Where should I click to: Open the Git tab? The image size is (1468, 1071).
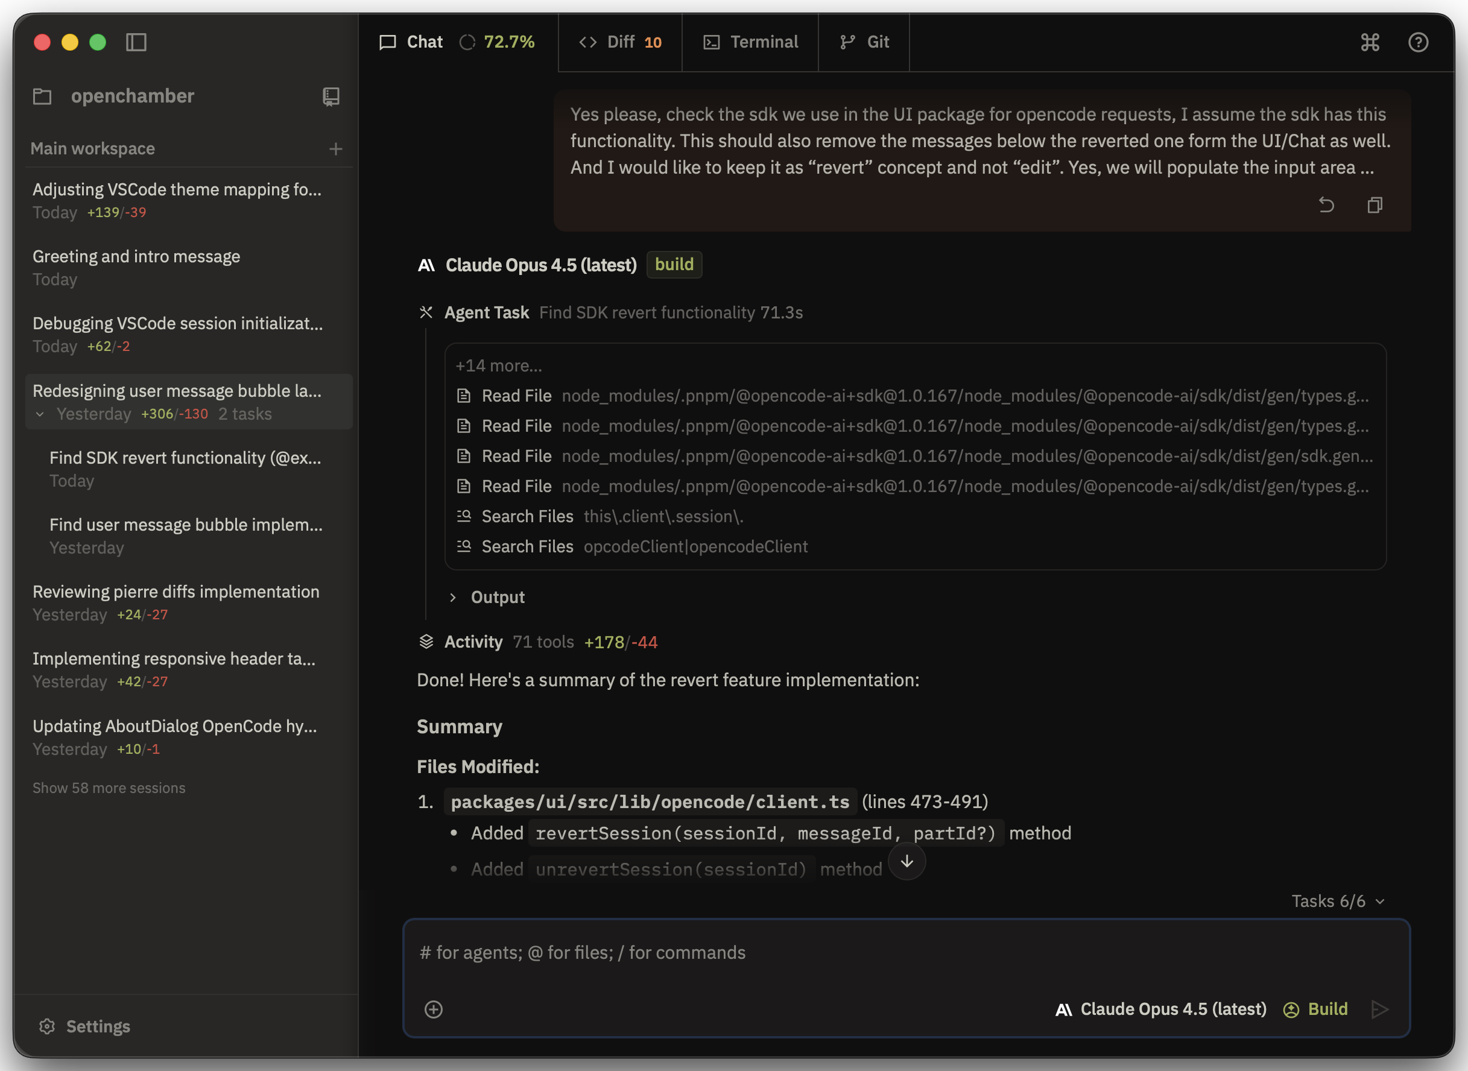coord(864,42)
